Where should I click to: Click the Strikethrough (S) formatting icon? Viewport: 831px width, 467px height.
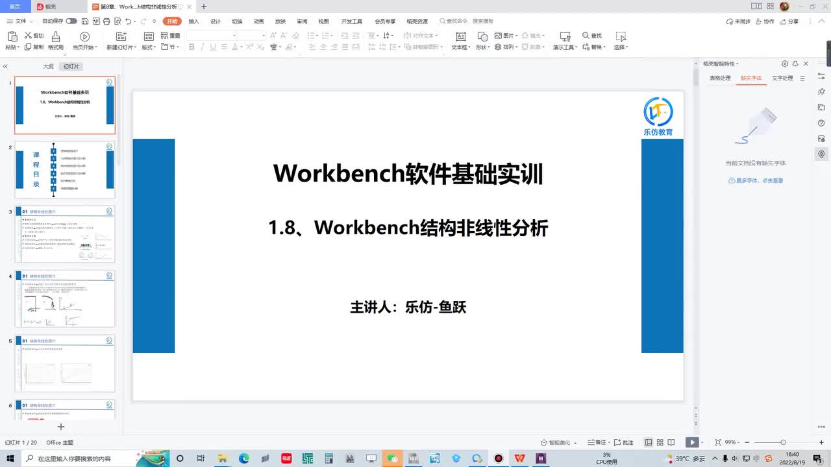224,47
